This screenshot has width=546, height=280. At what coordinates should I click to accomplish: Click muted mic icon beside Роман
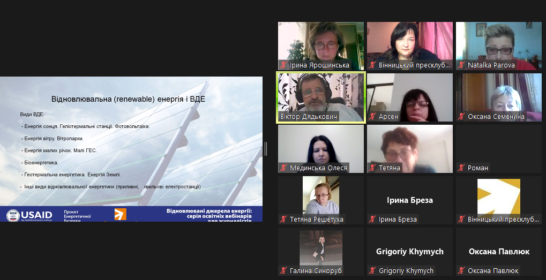tap(461, 168)
